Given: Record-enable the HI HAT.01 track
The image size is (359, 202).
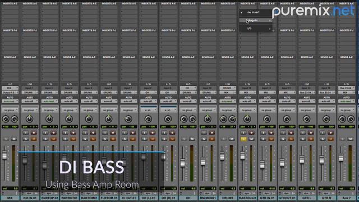Looking at the screenshot, I should pyautogui.click(x=132, y=132).
